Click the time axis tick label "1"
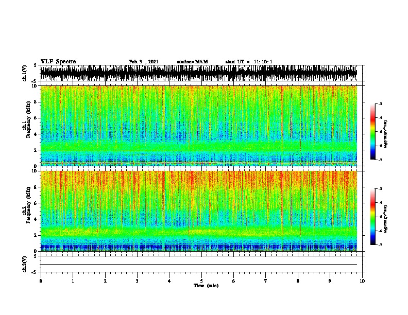This screenshot has width=408, height=315. pyautogui.click(x=73, y=281)
